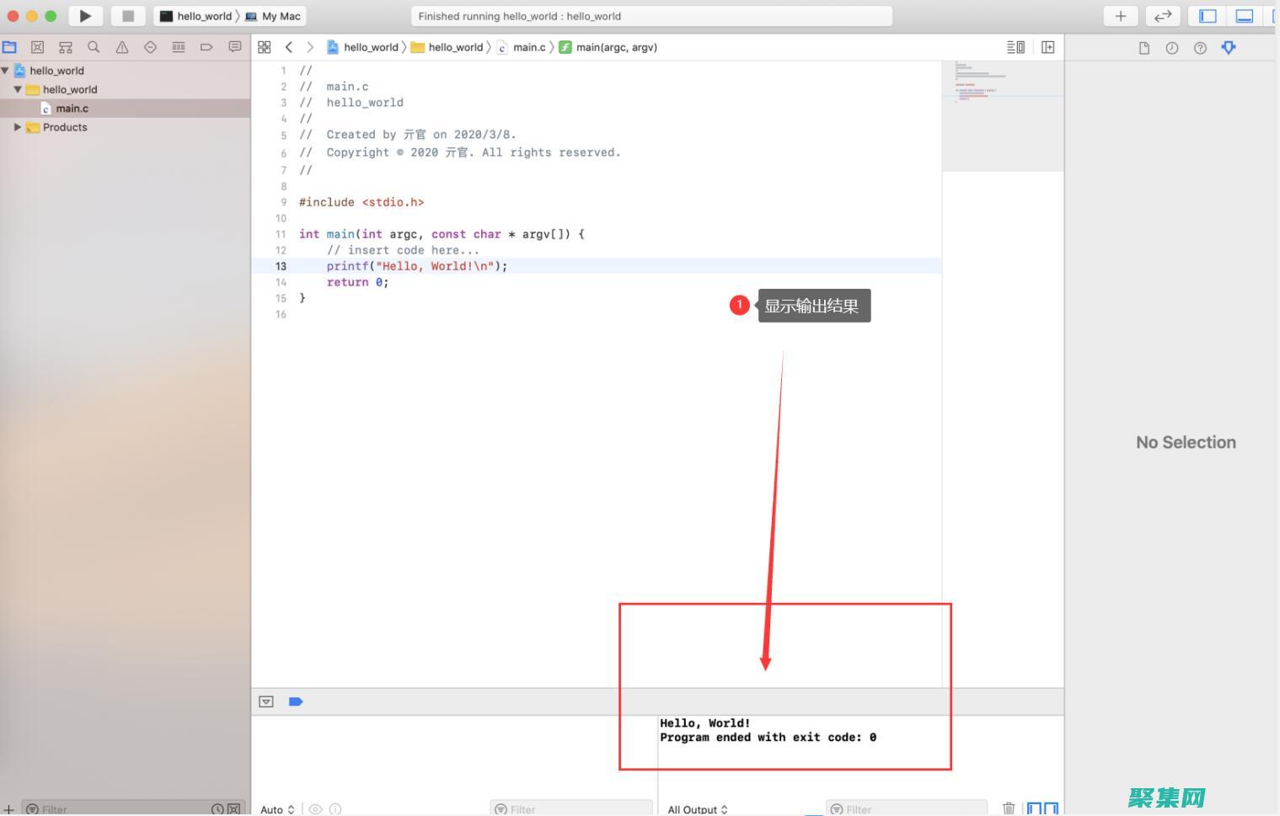Click the back navigation arrow
The image size is (1280, 816).
tap(289, 47)
